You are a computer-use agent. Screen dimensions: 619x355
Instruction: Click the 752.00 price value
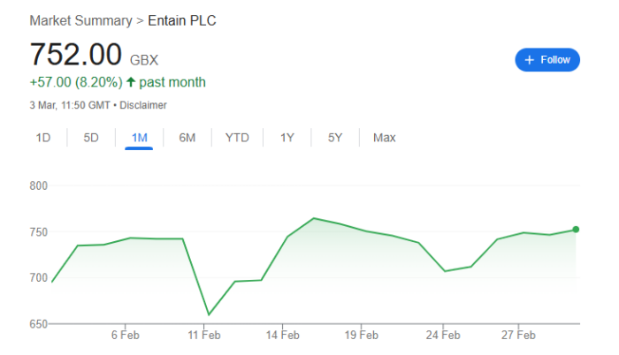[76, 55]
